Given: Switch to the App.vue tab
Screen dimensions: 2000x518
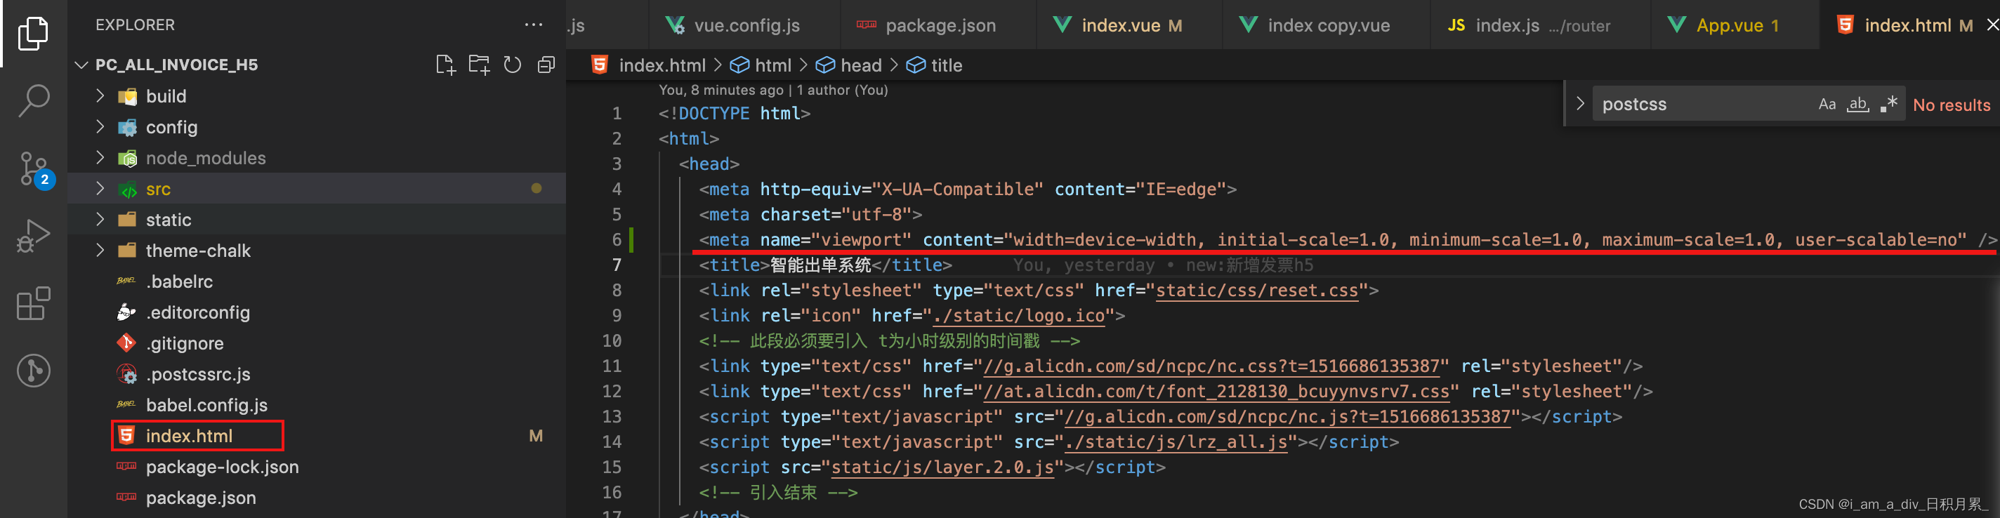Looking at the screenshot, I should tap(1735, 25).
